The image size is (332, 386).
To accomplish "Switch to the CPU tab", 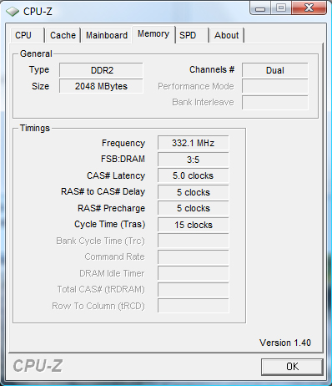I will (28, 35).
